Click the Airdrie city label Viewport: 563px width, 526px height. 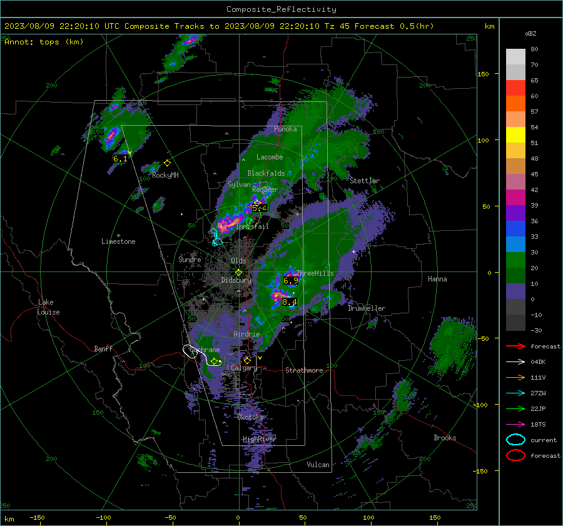click(x=246, y=334)
